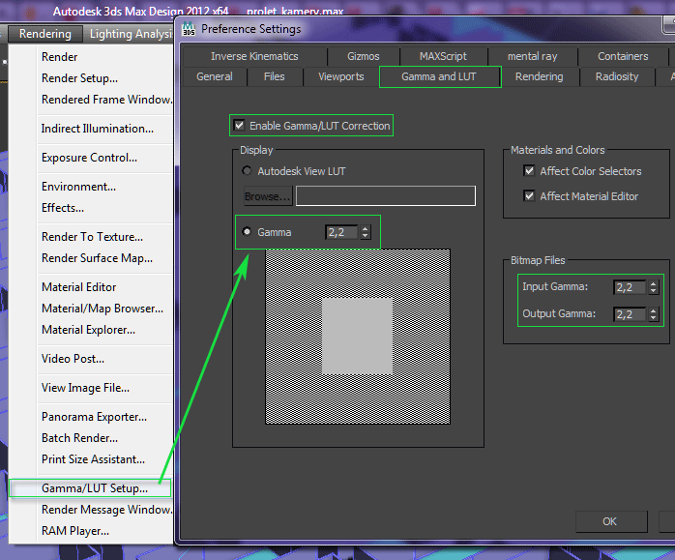Image resolution: width=675 pixels, height=560 pixels.
Task: Click the Rendering menu in menu bar
Action: (45, 34)
